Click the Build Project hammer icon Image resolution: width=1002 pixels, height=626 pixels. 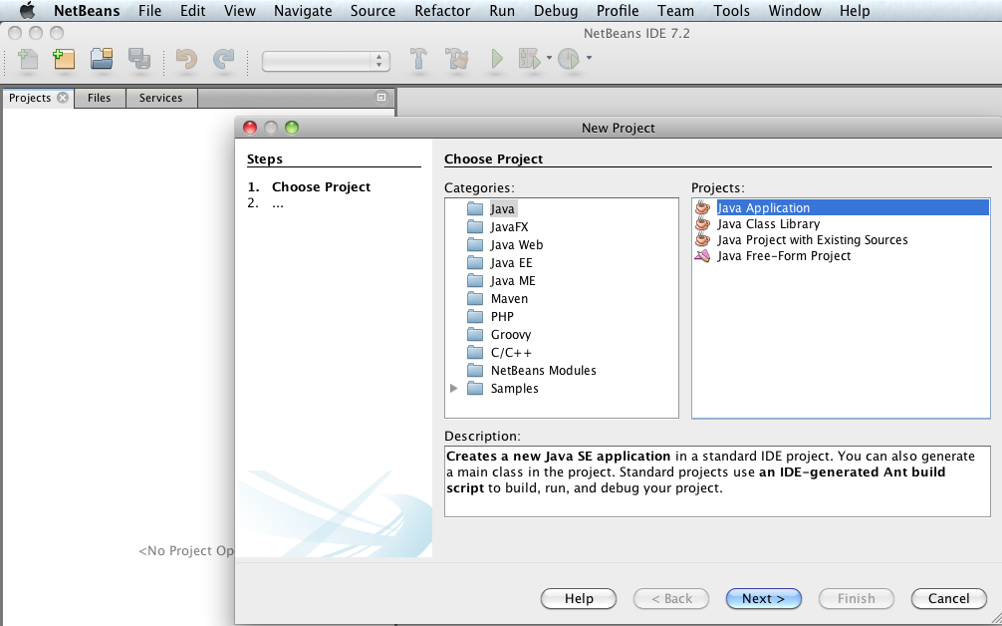coord(418,59)
